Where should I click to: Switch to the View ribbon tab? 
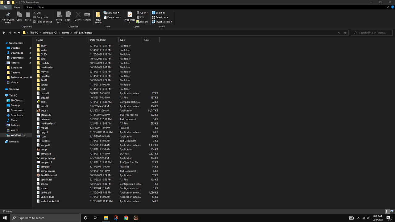[41, 7]
